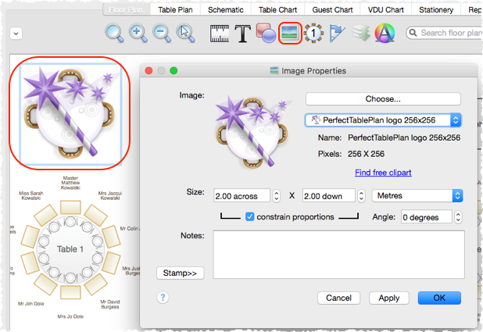
Task: Click the Choose... image button
Action: 383,99
